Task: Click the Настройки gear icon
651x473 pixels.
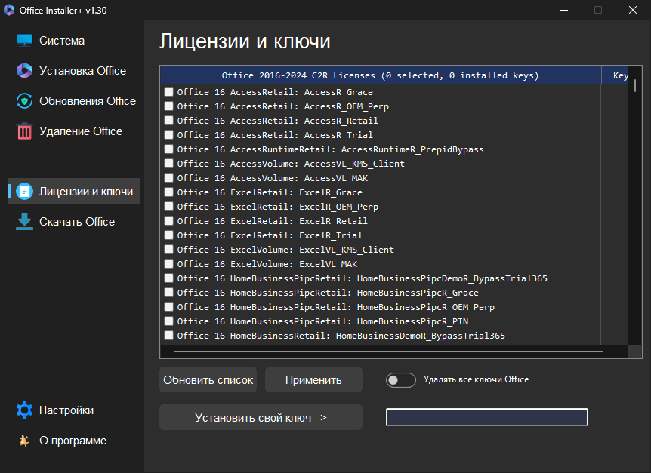Action: pos(25,410)
